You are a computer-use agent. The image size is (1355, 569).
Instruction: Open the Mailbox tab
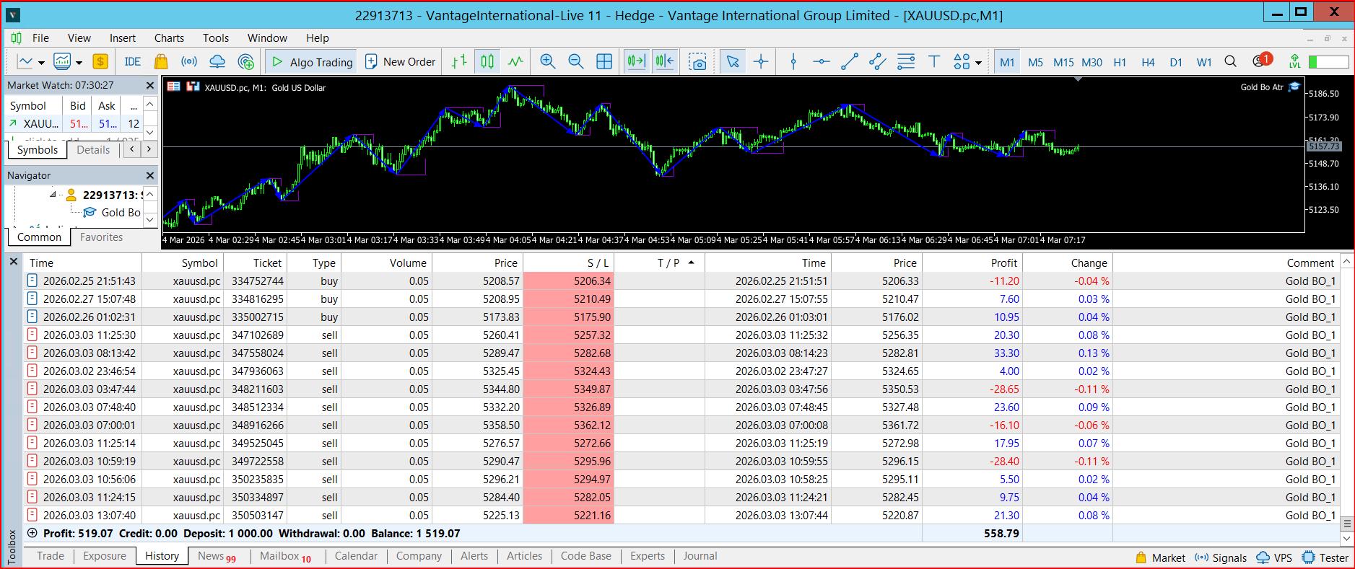coord(285,556)
